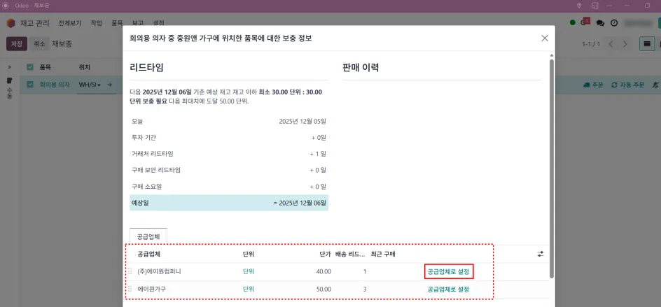Uncheck the 회의용 의자 row checkbox
The height and width of the screenshot is (307, 661).
30,85
